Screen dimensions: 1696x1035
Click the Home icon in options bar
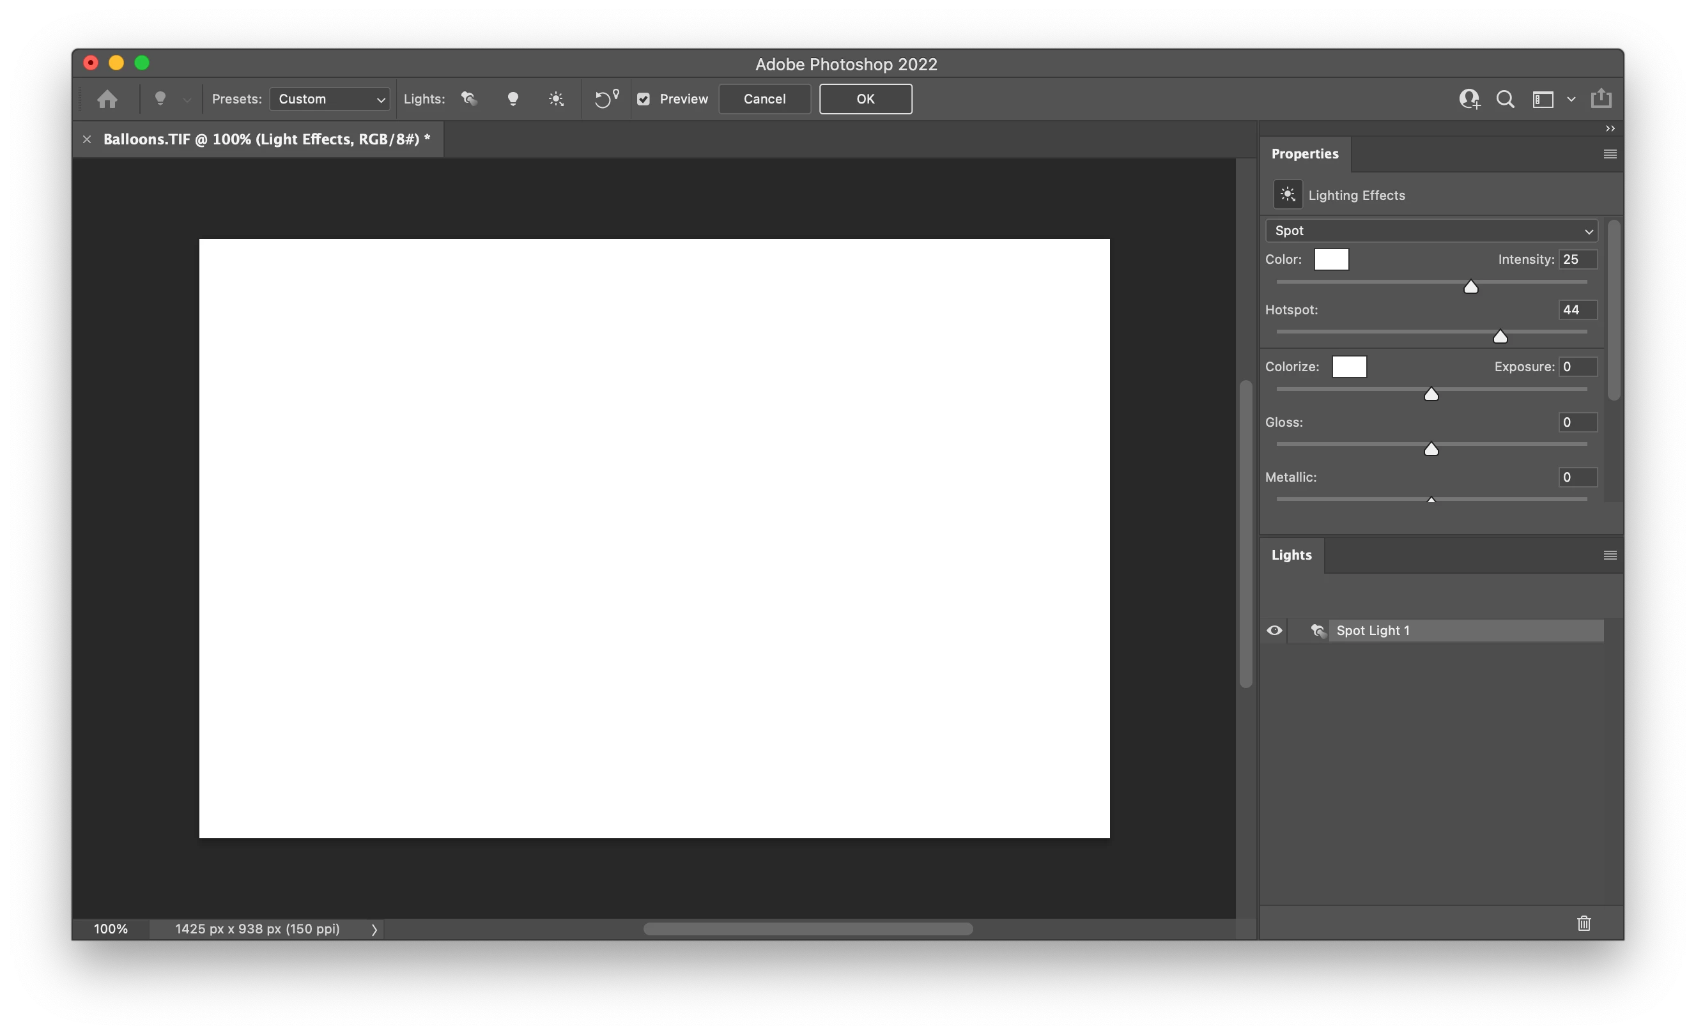point(107,99)
